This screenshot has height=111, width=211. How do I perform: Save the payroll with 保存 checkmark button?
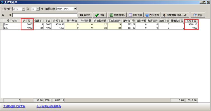click(100, 15)
